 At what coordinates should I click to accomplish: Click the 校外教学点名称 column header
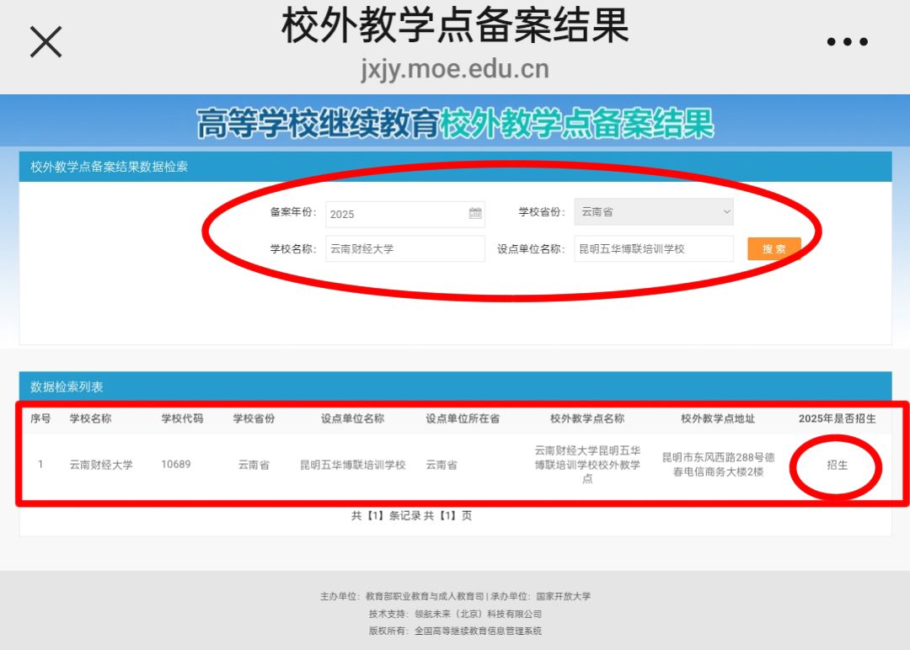(x=587, y=418)
